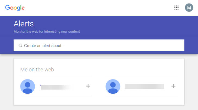Viewport: 198px width, 110px height.
Task: Click the 'Me on the web' heading
Action: (37, 70)
